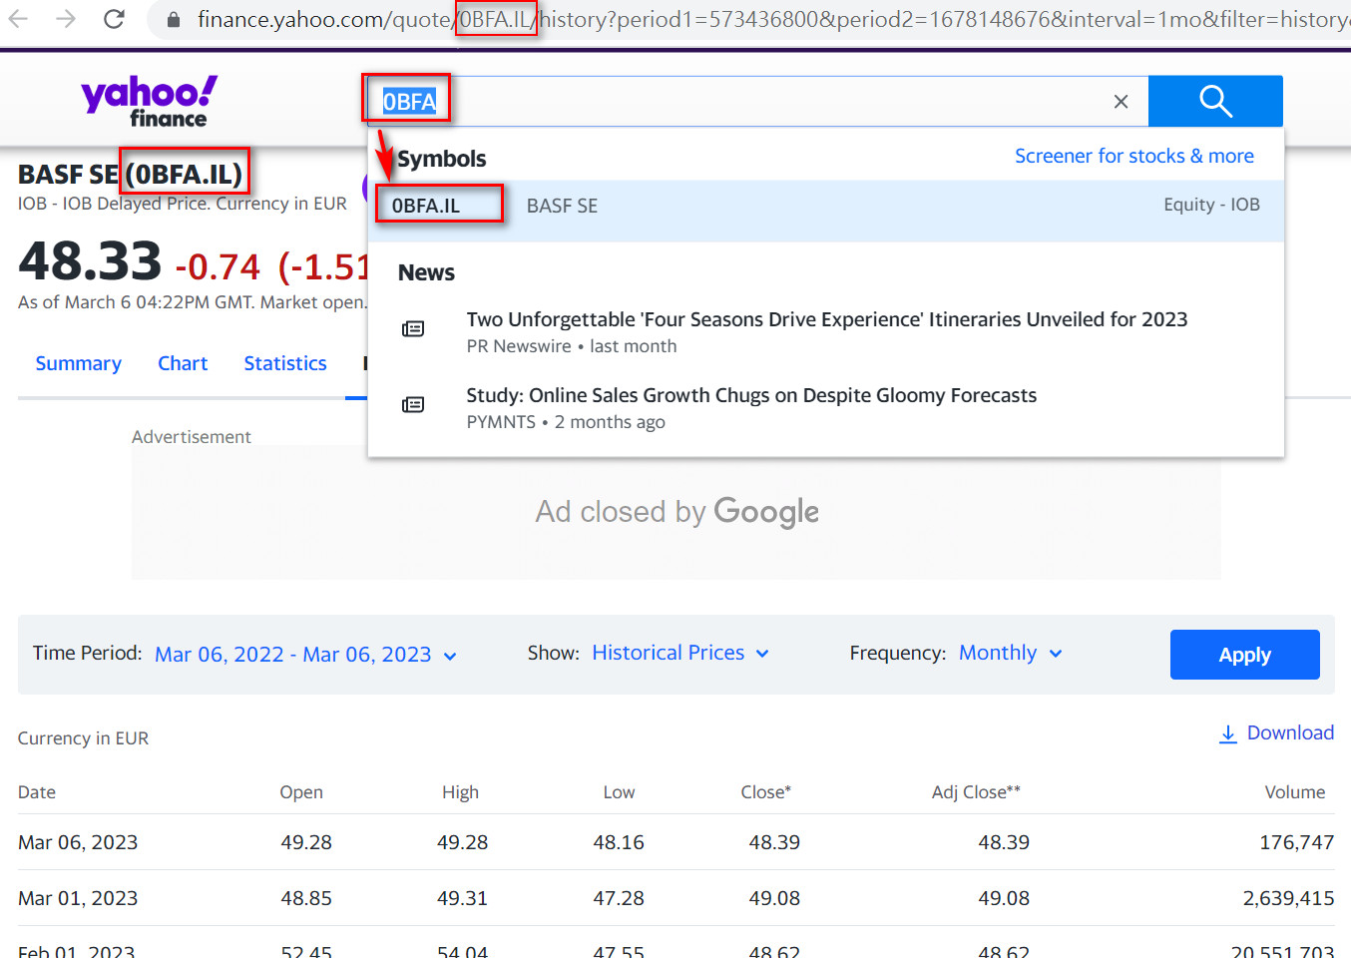
Task: Click the low price 47.28
Action: [619, 898]
